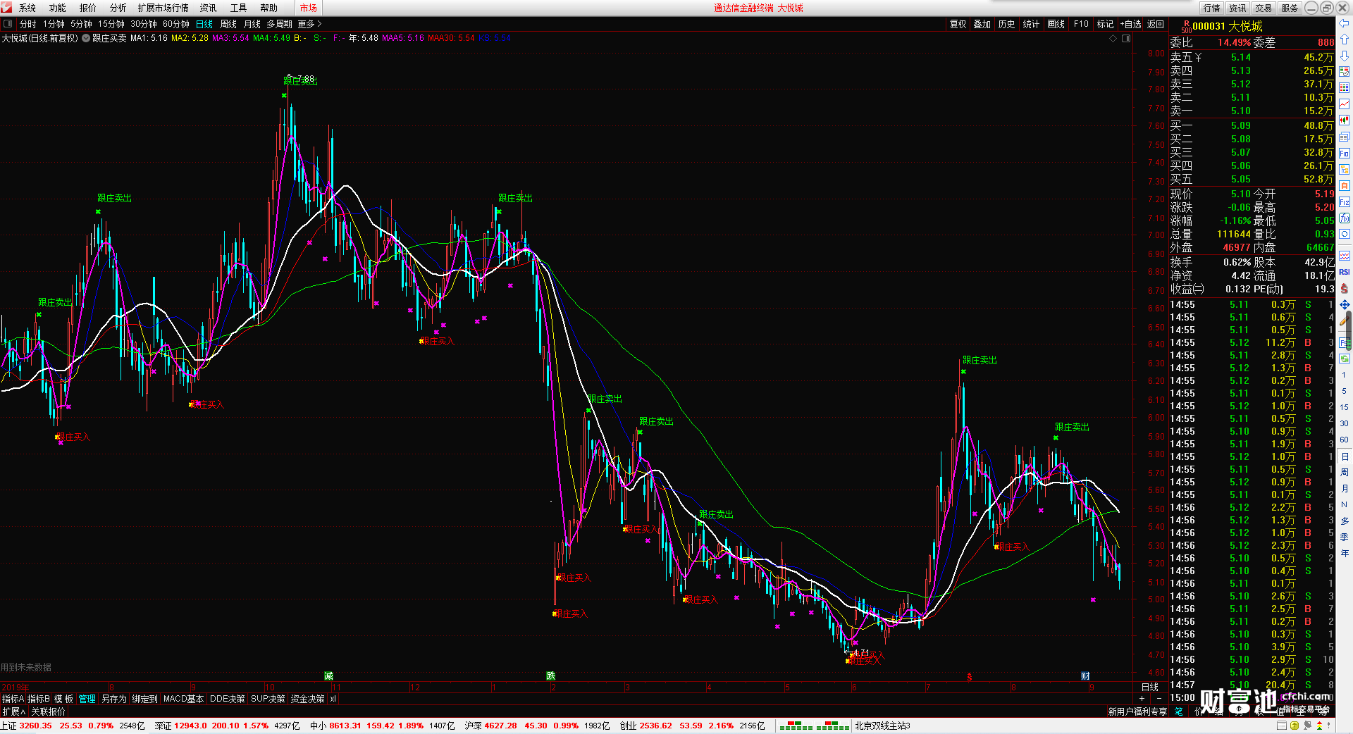Open the 分析 menu
1353x734 pixels.
click(118, 8)
